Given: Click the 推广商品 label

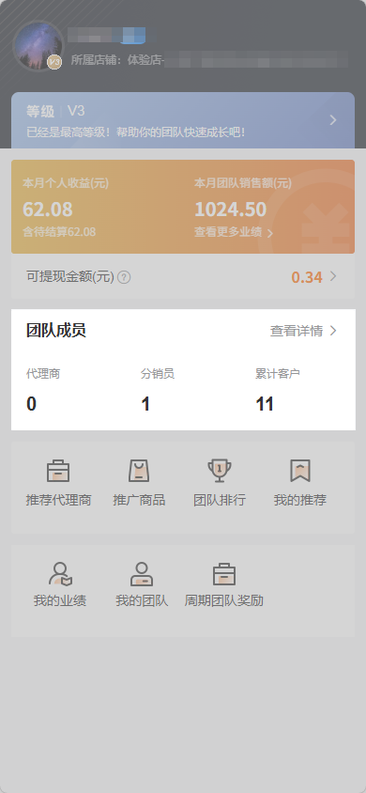Looking at the screenshot, I should click(139, 500).
